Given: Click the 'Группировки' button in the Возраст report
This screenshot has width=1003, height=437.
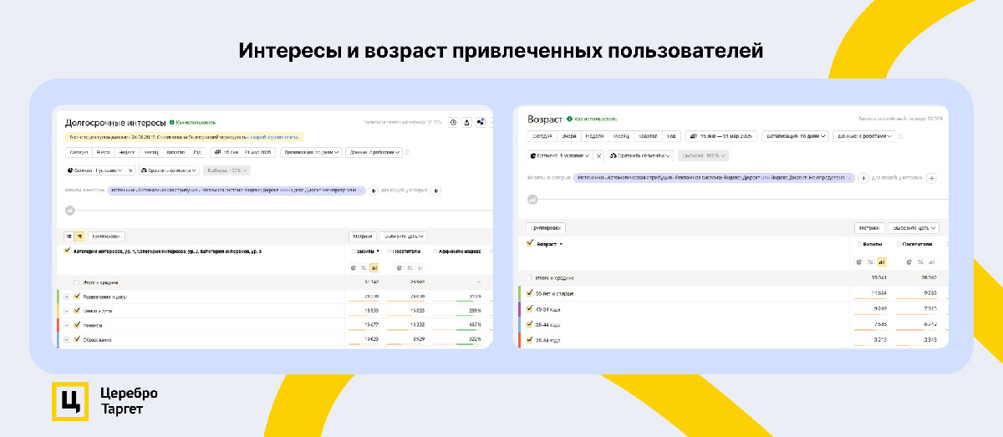Looking at the screenshot, I should point(546,227).
